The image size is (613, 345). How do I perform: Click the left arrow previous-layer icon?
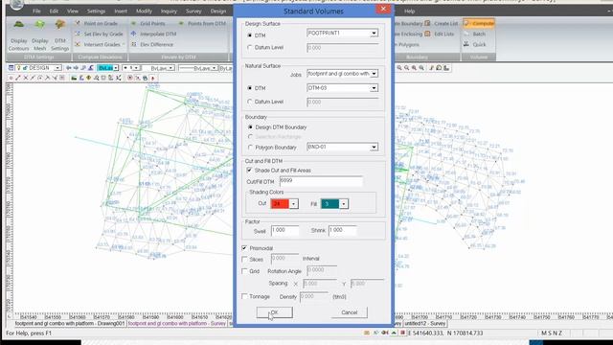[69, 68]
